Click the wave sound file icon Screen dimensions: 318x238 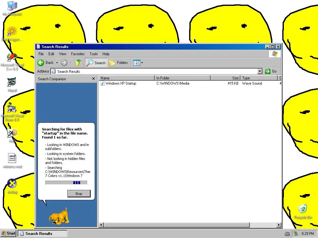coord(102,83)
